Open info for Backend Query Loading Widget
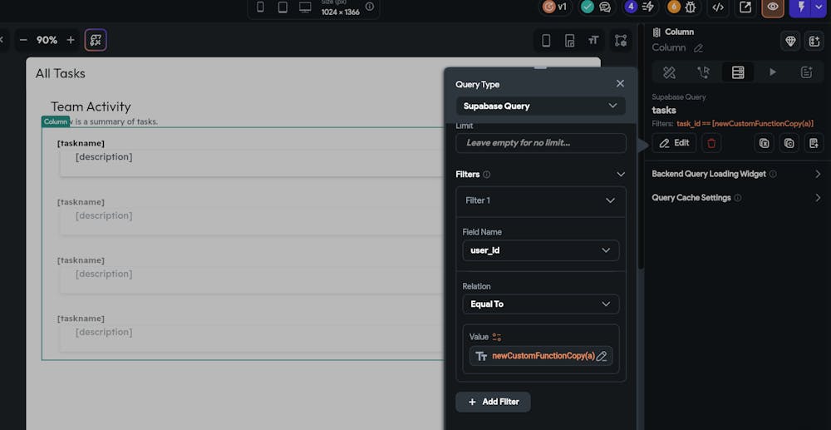The height and width of the screenshot is (430, 831). coord(773,174)
